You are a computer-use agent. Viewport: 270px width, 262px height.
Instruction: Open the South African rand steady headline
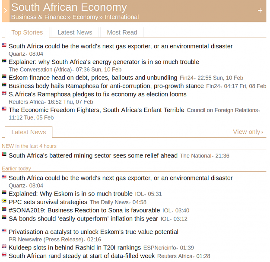(x=82, y=256)
